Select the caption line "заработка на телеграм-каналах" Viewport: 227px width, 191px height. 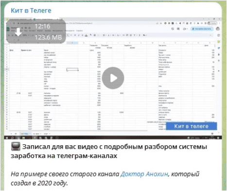pos(64,156)
